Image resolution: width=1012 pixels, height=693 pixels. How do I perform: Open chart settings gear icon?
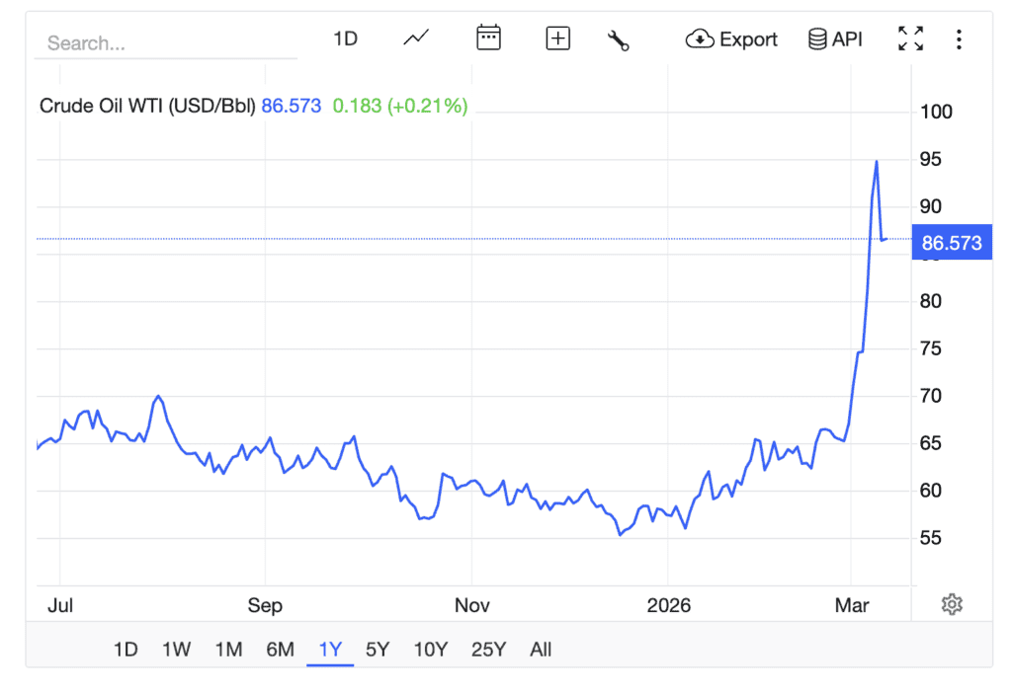952,604
